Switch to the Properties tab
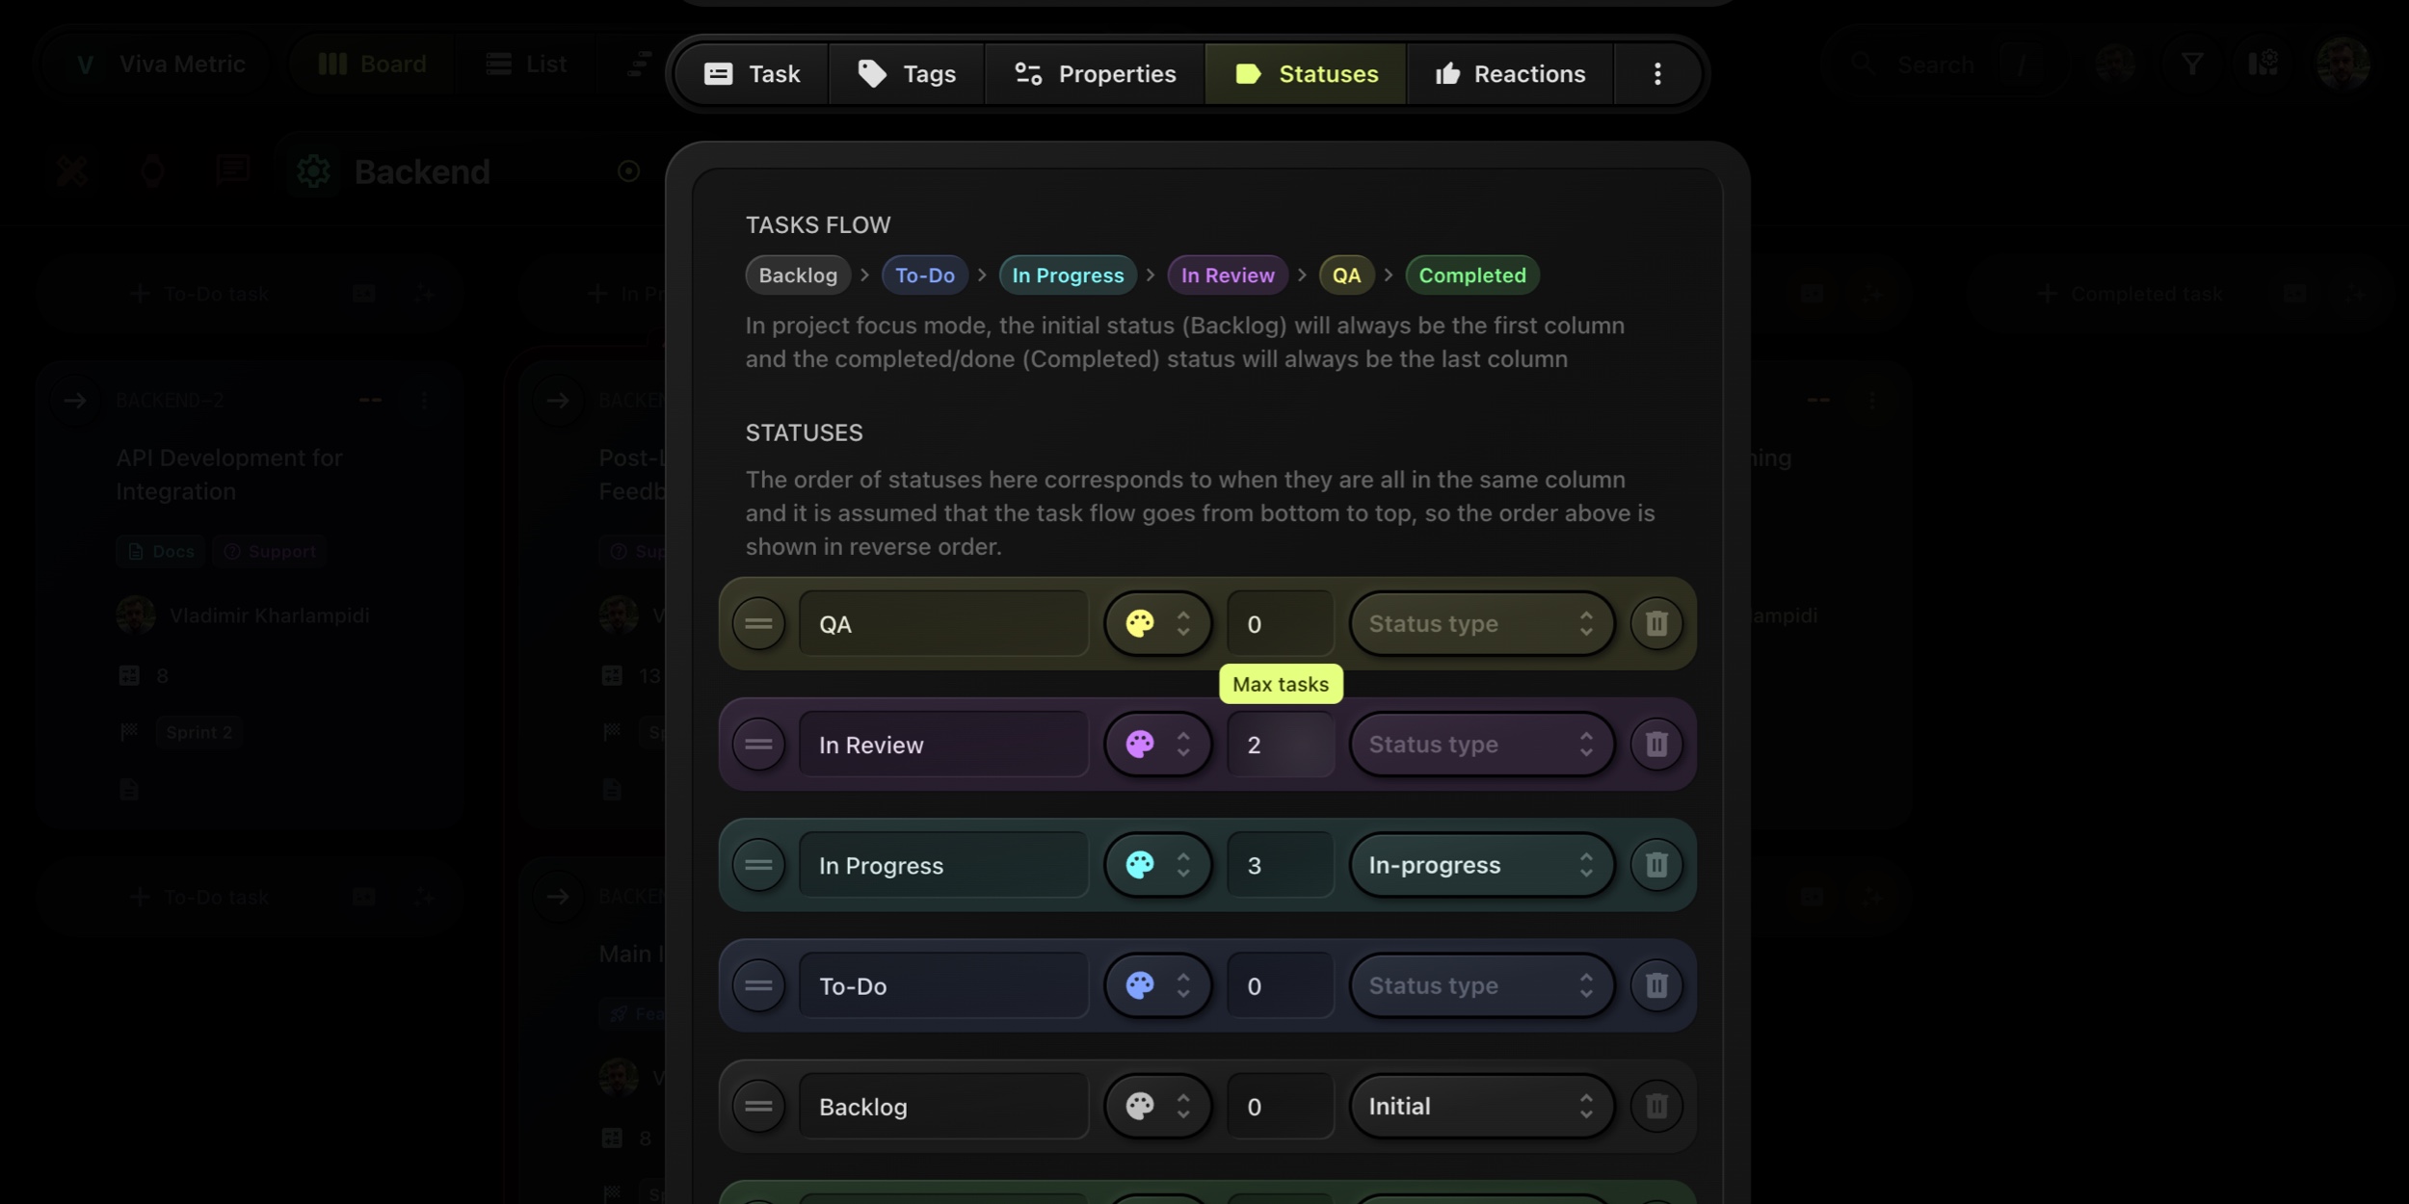Screen dimensions: 2409x1204 click(x=1095, y=73)
